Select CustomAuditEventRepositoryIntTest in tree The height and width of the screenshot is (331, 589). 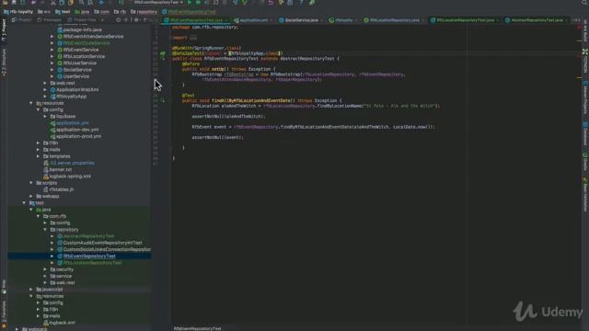tap(102, 243)
